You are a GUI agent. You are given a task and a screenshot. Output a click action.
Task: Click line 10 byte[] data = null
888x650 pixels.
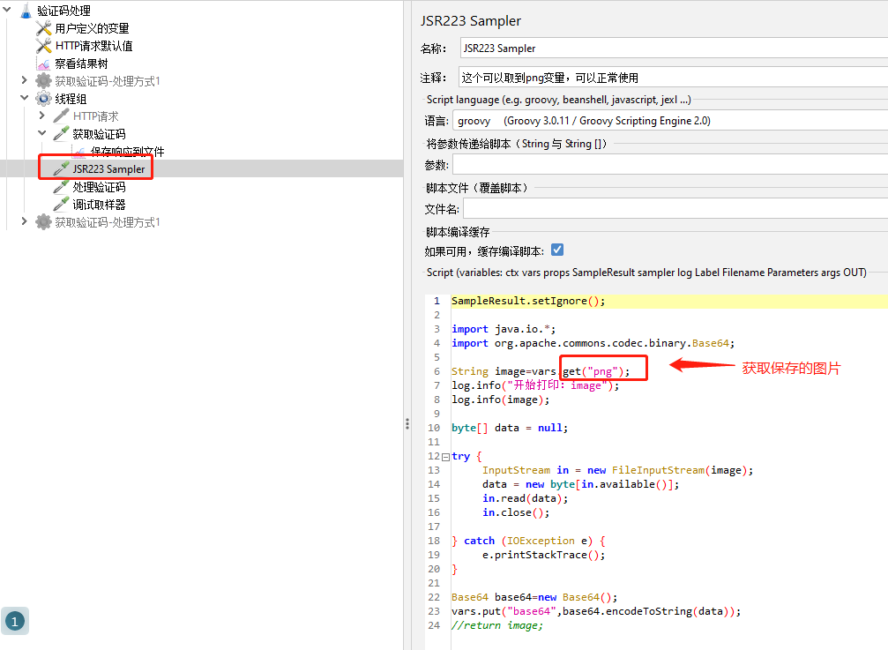[510, 428]
